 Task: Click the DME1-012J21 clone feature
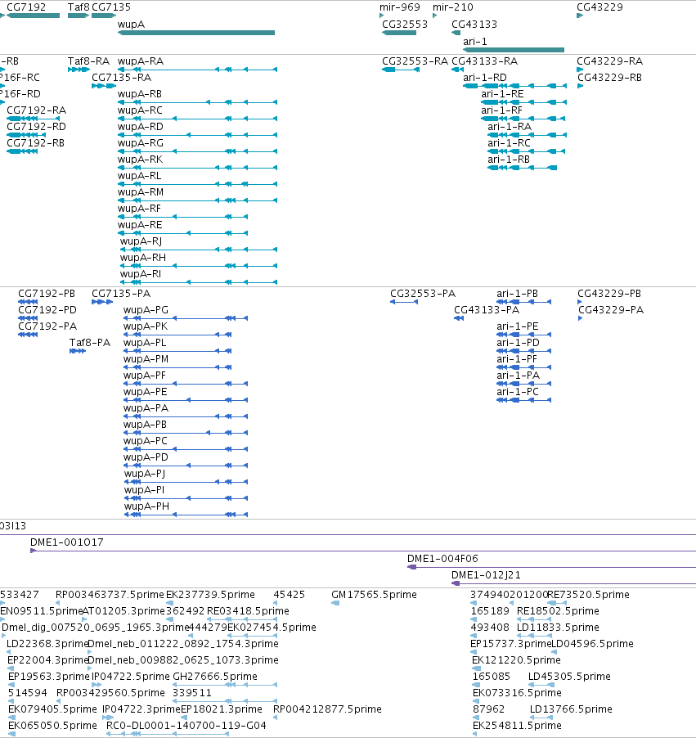[x=573, y=583]
